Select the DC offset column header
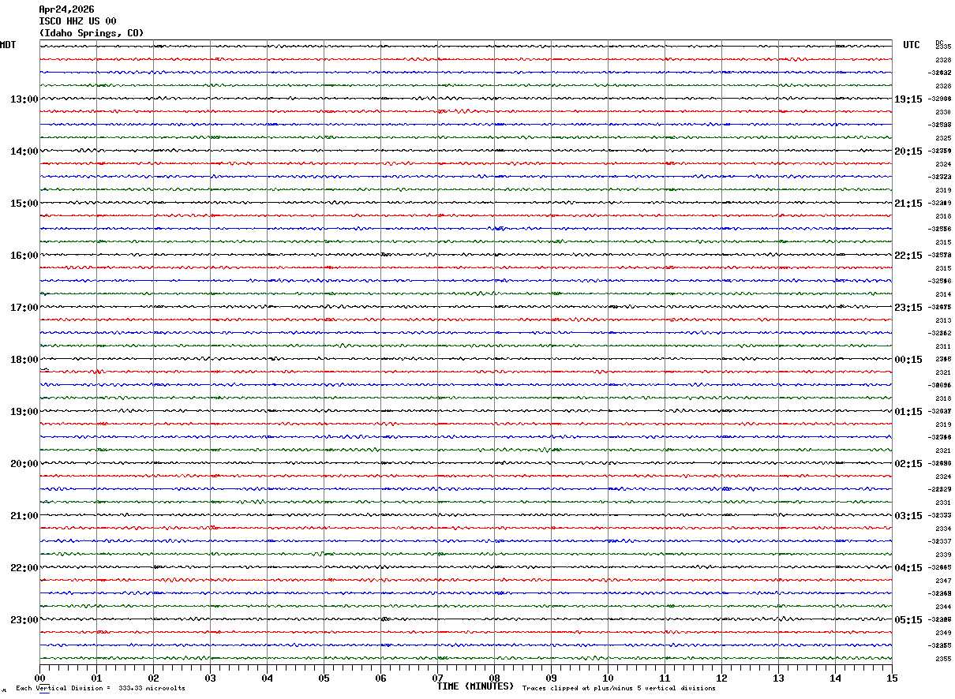955x699 pixels. point(939,43)
